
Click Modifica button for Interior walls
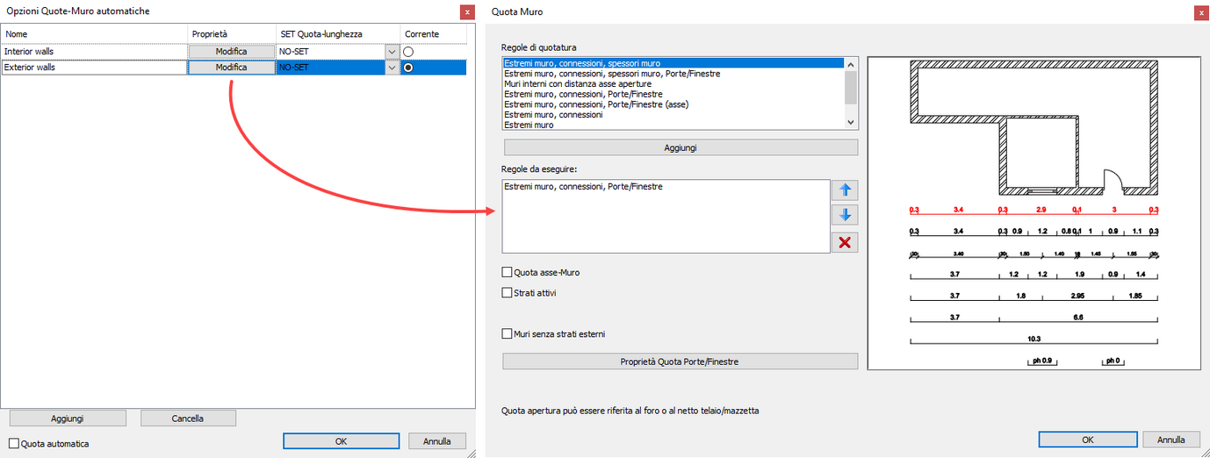click(x=231, y=52)
